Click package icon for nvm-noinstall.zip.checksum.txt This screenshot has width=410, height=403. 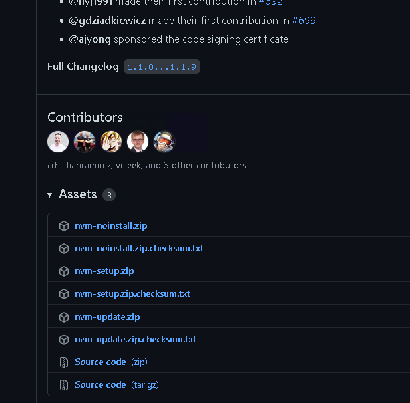[x=64, y=249]
